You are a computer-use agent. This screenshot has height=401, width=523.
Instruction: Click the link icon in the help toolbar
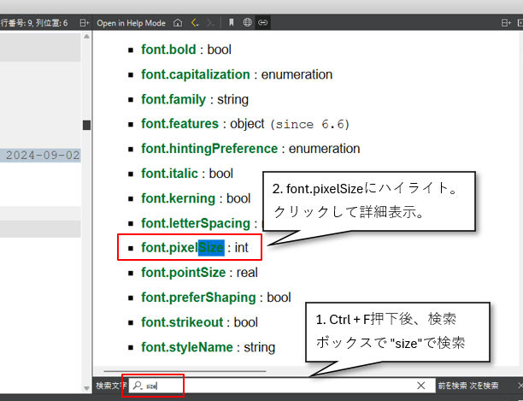[262, 22]
